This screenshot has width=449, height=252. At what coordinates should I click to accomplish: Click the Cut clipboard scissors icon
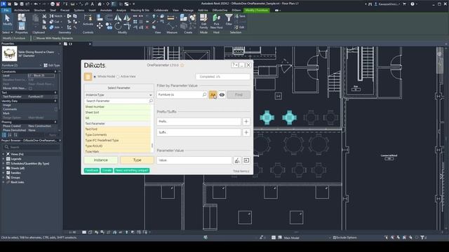point(44,17)
